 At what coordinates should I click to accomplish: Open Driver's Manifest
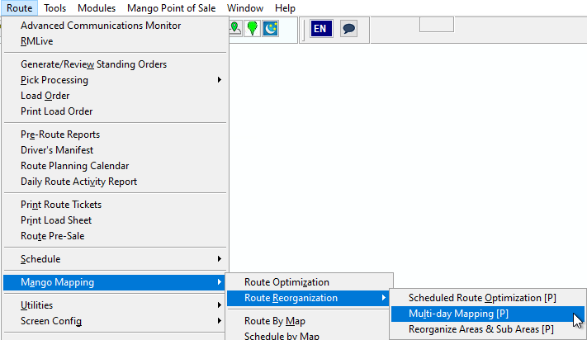coord(116,150)
